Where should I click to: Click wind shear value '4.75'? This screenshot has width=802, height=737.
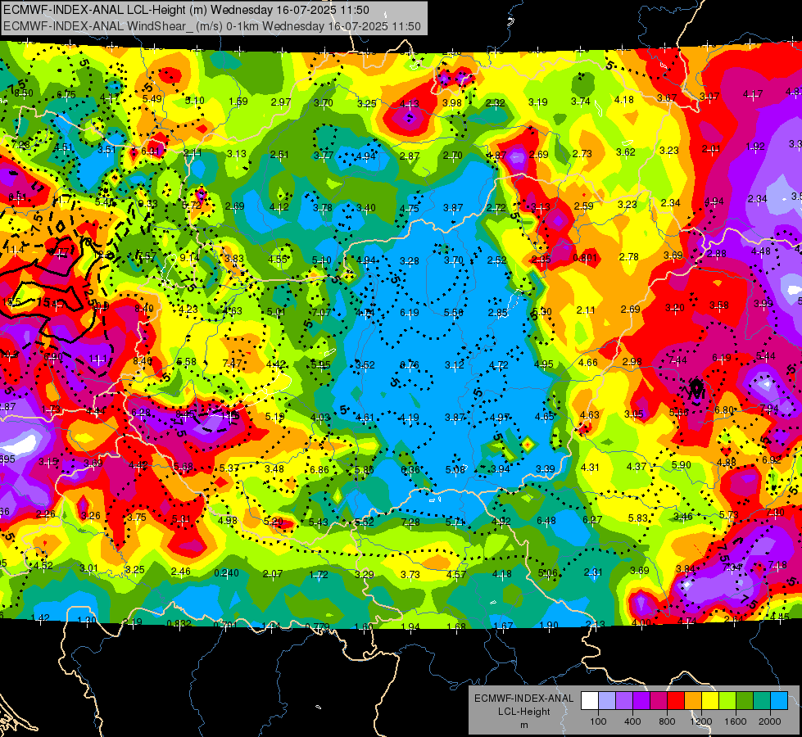click(x=409, y=209)
